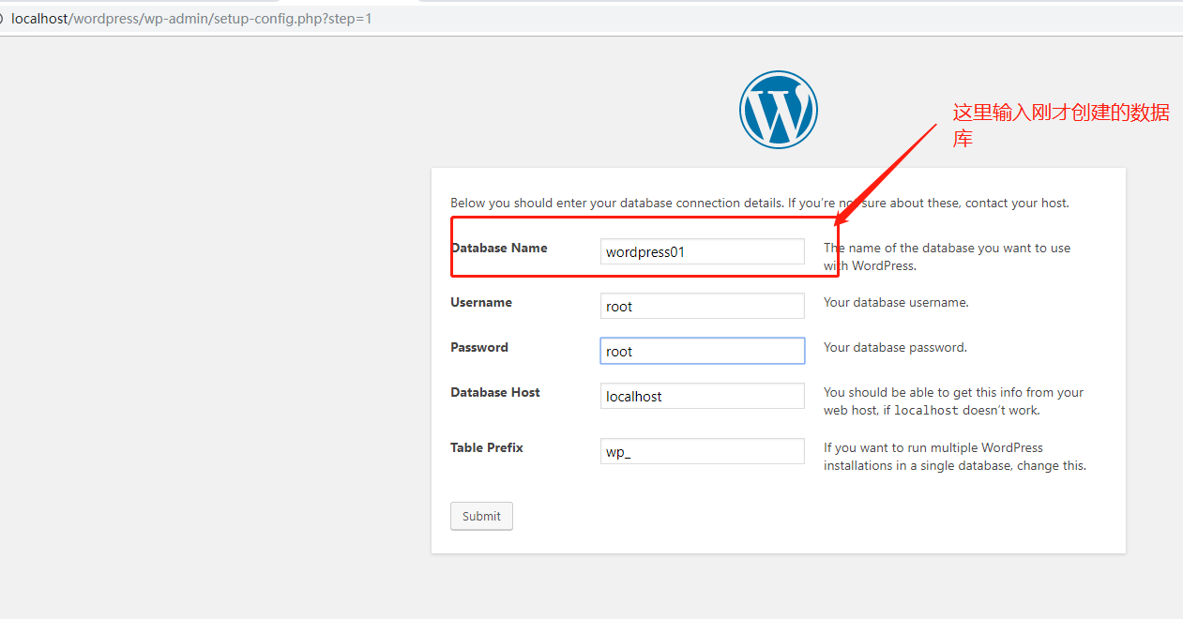This screenshot has width=1183, height=619.
Task: Click the Table Prefix wp_ field
Action: tap(703, 451)
